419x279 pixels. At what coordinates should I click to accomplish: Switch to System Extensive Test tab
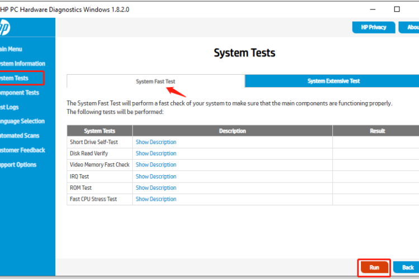tap(333, 81)
